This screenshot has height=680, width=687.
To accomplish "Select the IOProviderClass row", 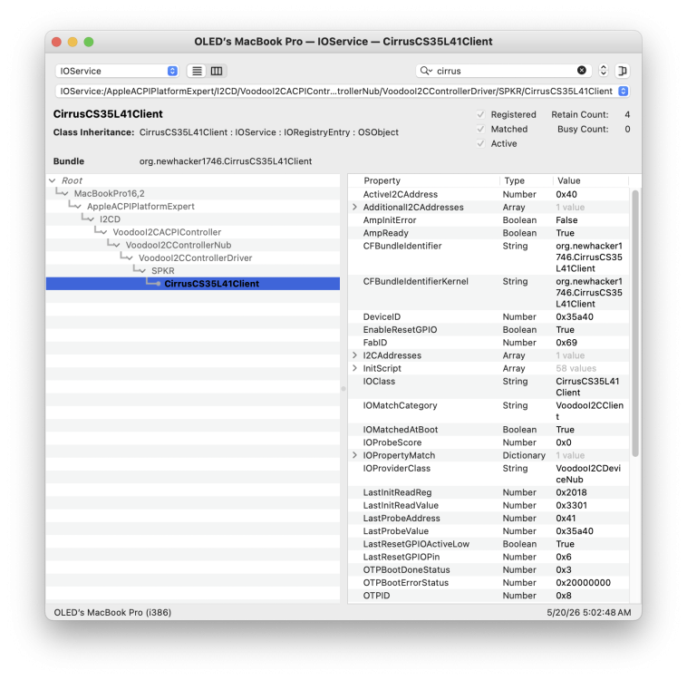I will pos(489,473).
